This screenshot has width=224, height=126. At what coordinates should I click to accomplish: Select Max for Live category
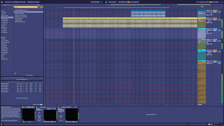click(6, 22)
